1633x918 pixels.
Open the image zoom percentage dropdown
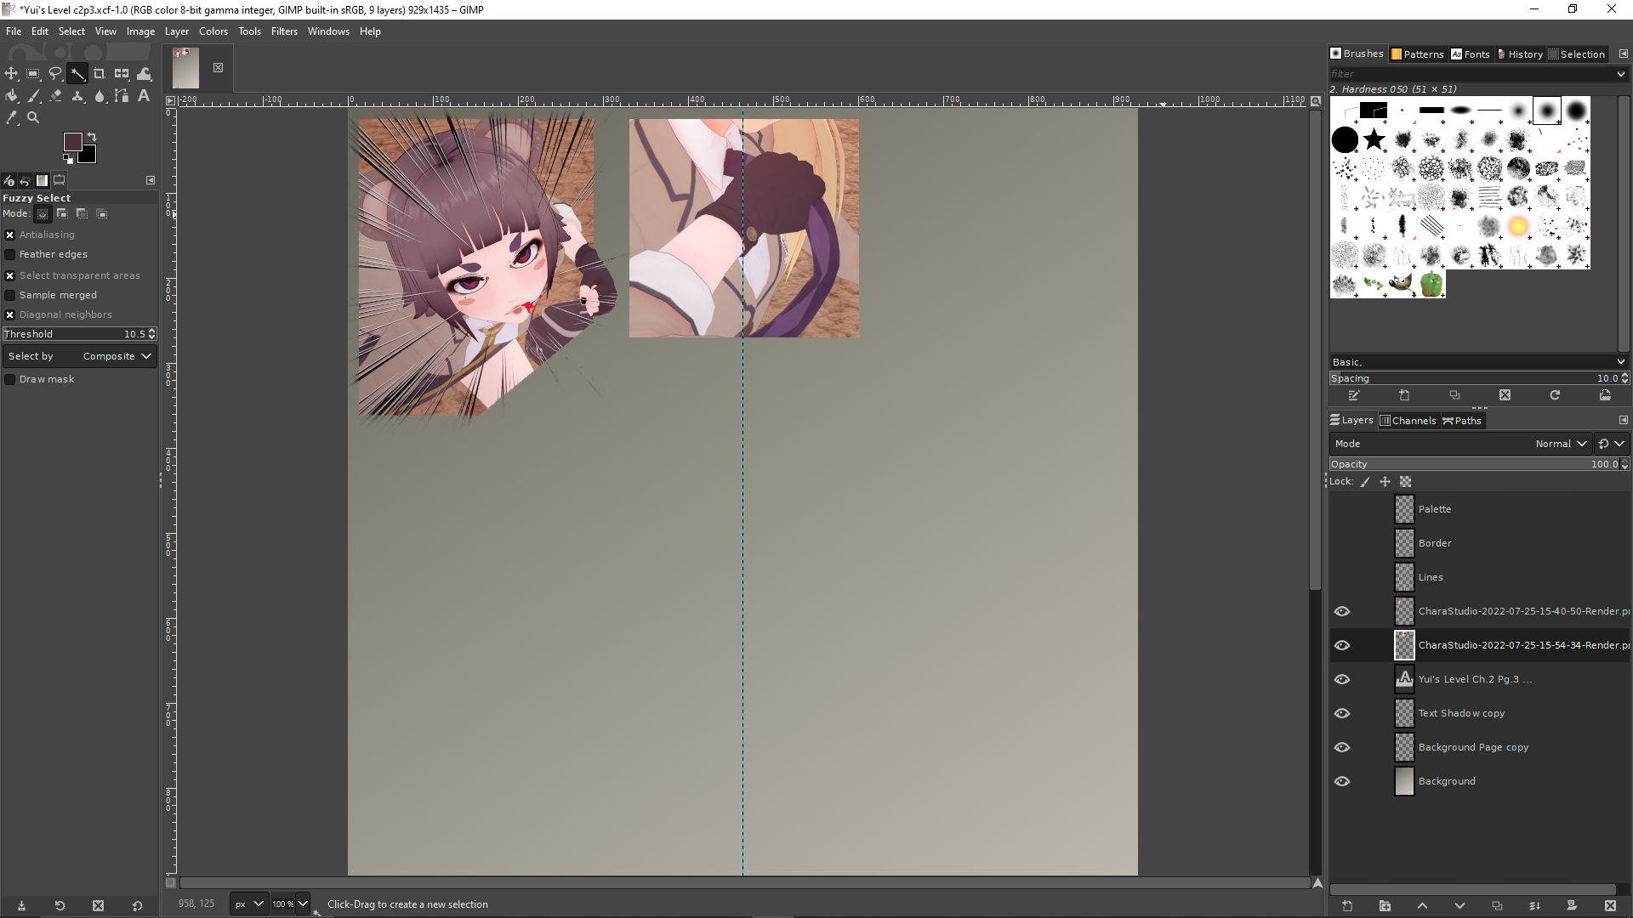pyautogui.click(x=303, y=904)
